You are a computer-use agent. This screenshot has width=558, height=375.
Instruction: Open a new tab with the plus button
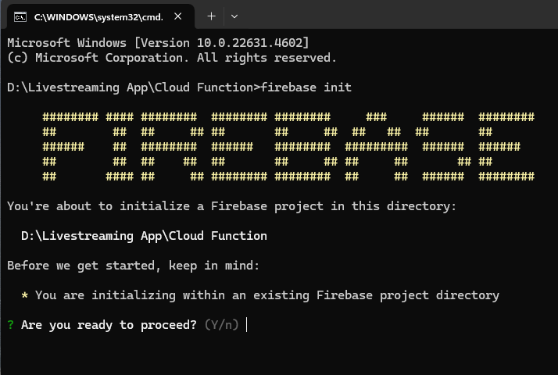point(211,16)
